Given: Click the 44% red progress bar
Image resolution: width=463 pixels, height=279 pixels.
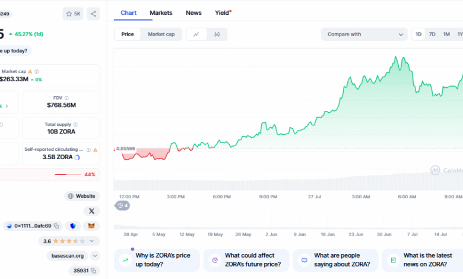Looking at the screenshot, I should (x=68, y=175).
